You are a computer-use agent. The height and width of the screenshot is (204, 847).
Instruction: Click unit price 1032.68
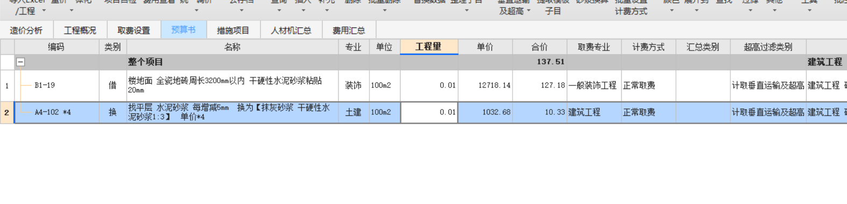point(485,113)
